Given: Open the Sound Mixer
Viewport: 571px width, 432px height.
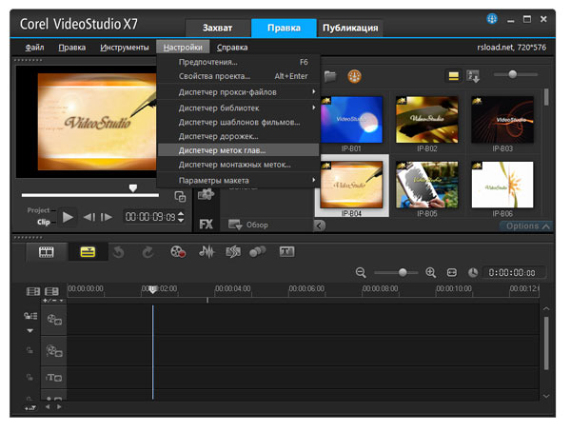Looking at the screenshot, I should coord(207,252).
